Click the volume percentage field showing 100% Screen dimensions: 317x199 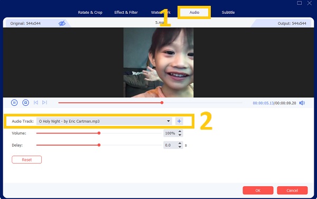[x=170, y=133]
